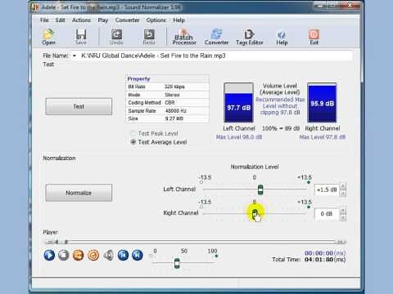393x294 pixels.
Task: Click the Right Channel 95.9 dB meter
Action: (322, 103)
